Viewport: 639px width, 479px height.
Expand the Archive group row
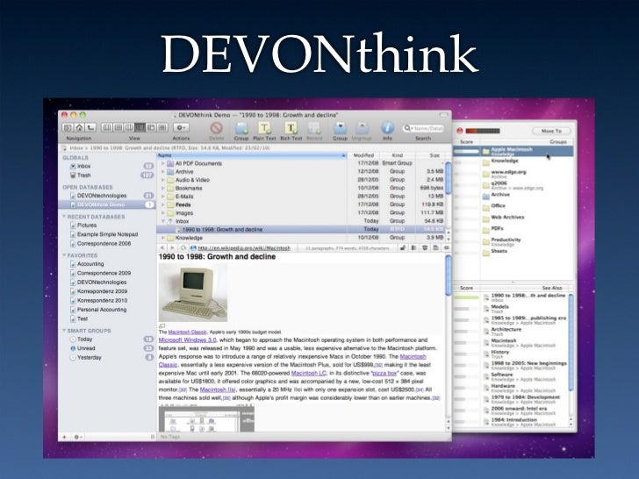(x=162, y=172)
